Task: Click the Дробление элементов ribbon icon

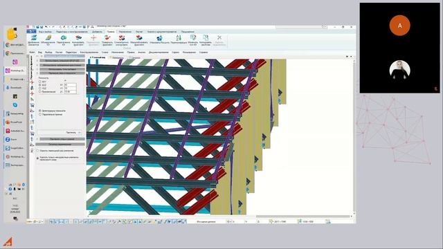Action: coord(34,40)
